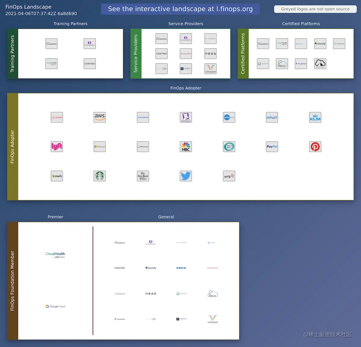Select cloudeasier logo under Training Partners
361x347 pixels.
pyautogui.click(x=90, y=44)
